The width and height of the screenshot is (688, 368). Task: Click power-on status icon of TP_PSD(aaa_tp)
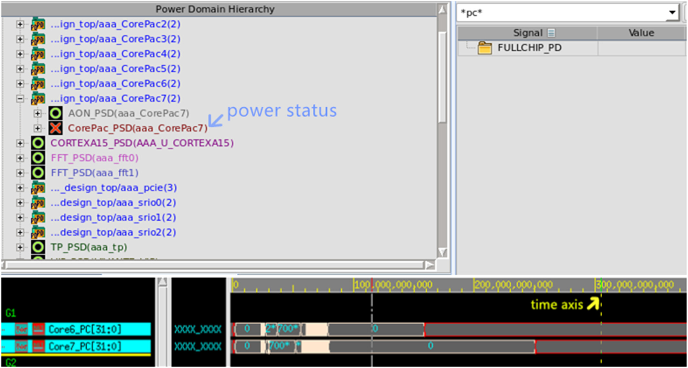tap(38, 247)
